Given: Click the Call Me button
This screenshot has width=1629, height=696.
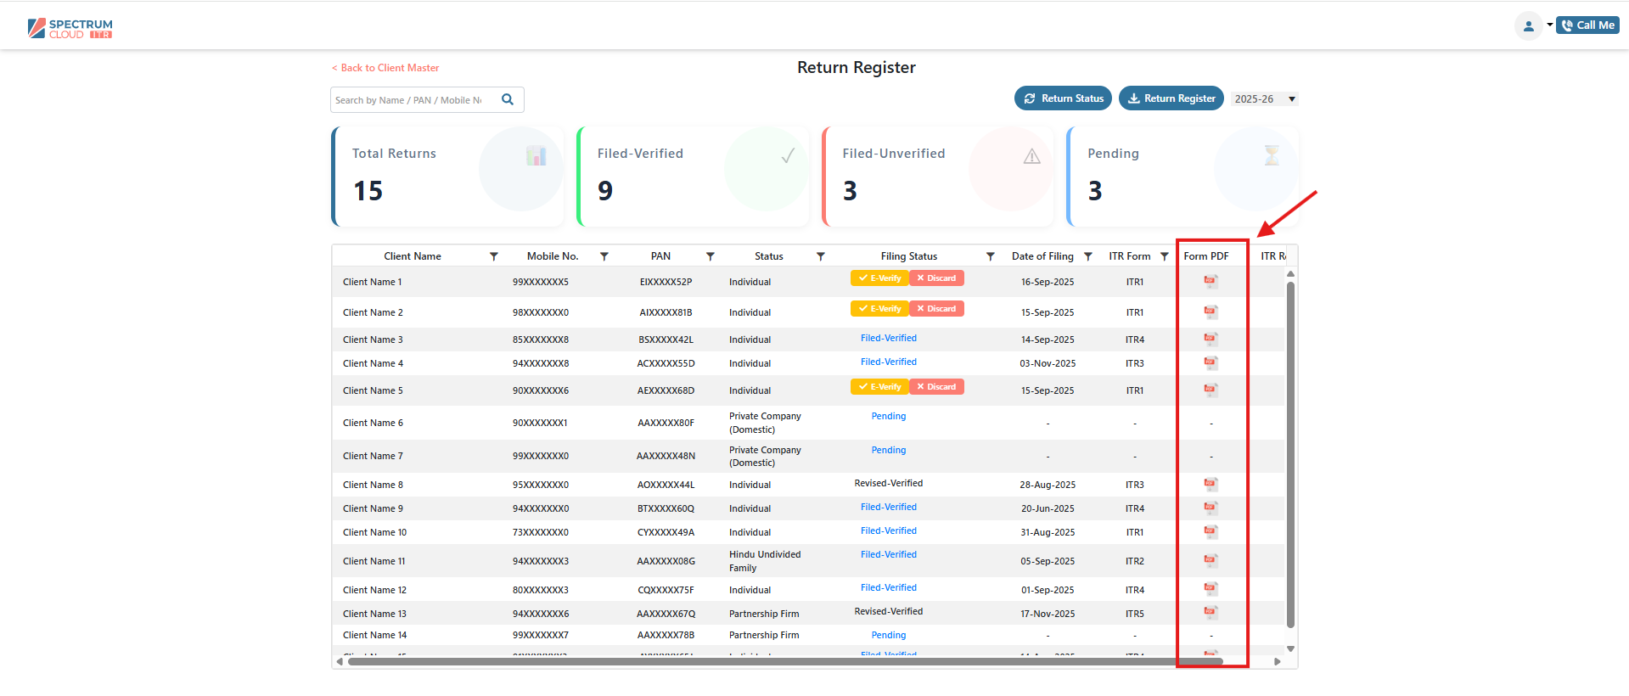Looking at the screenshot, I should click(x=1587, y=25).
